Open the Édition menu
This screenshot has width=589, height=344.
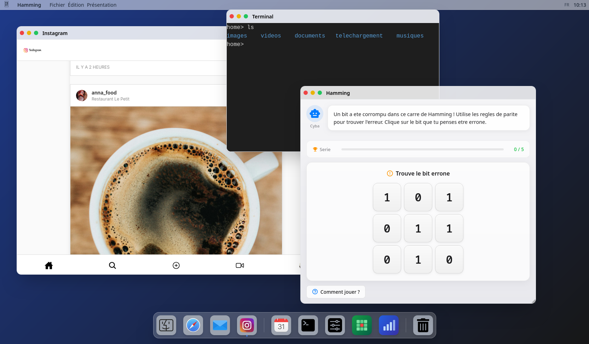76,5
